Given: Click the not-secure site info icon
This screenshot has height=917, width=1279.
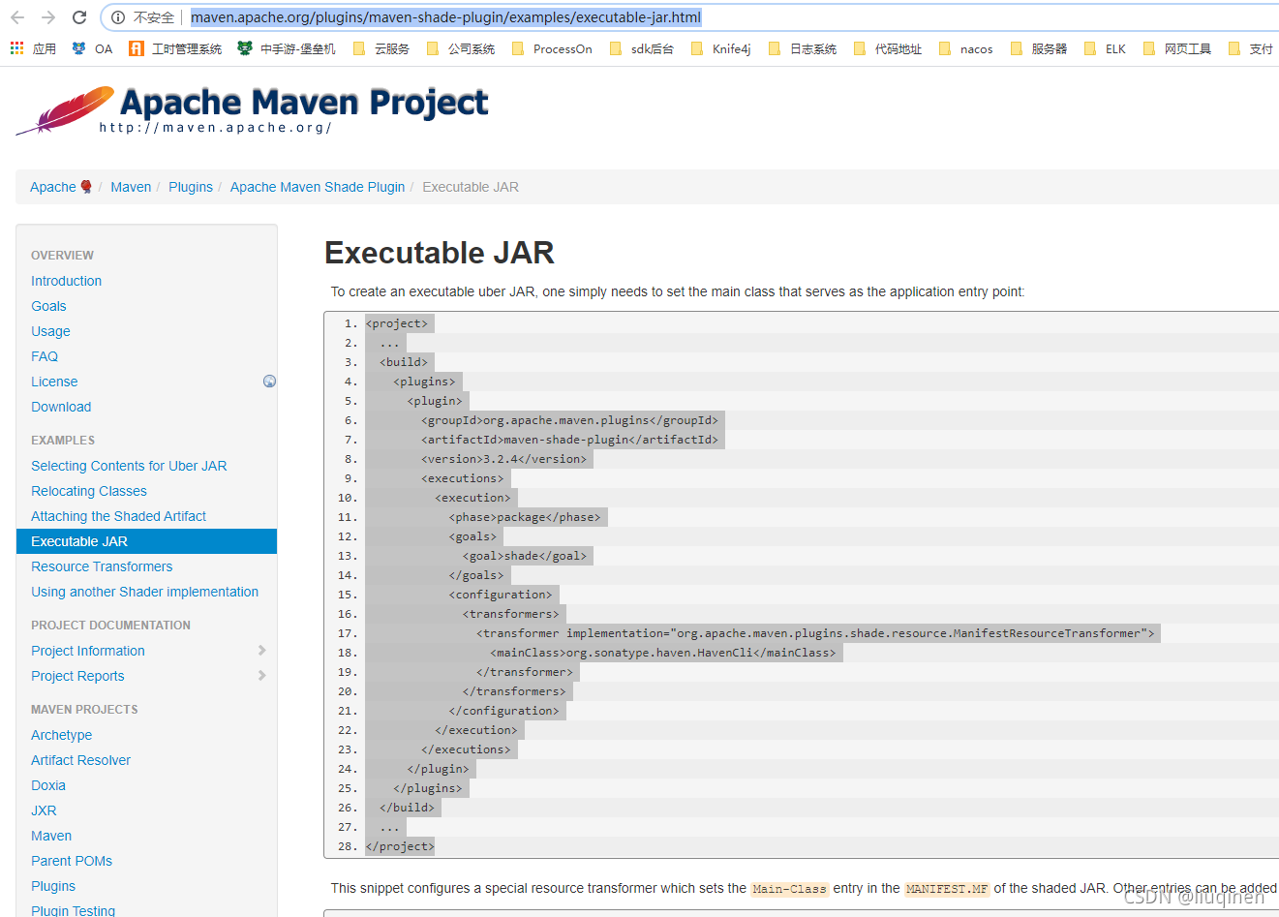Looking at the screenshot, I should [x=117, y=17].
